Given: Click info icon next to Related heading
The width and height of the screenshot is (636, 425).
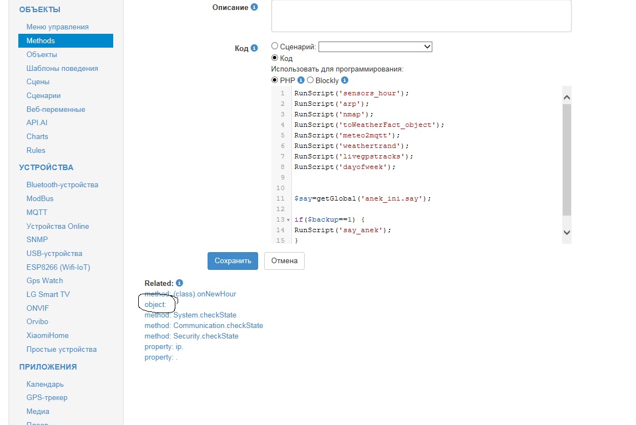Looking at the screenshot, I should tap(179, 283).
